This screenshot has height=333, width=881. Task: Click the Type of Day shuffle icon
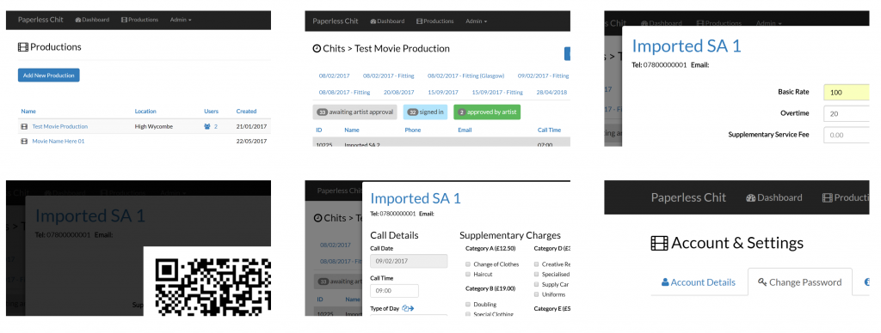[408, 308]
